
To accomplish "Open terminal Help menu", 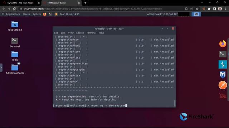I will tap(101, 33).
